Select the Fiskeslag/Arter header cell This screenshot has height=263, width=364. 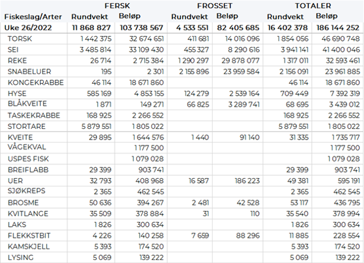[30, 16]
